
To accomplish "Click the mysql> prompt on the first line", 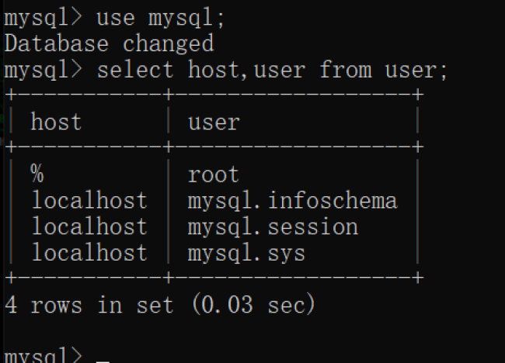I will pos(43,16).
